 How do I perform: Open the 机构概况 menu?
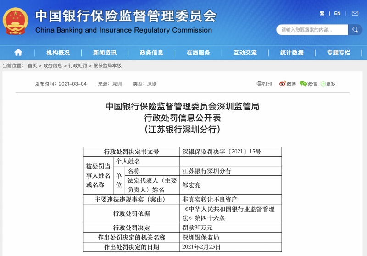click(58, 53)
